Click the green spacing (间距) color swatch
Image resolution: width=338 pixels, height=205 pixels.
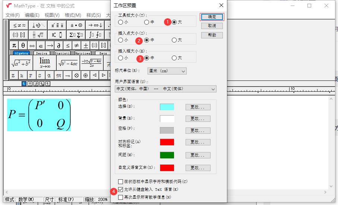click(x=167, y=155)
